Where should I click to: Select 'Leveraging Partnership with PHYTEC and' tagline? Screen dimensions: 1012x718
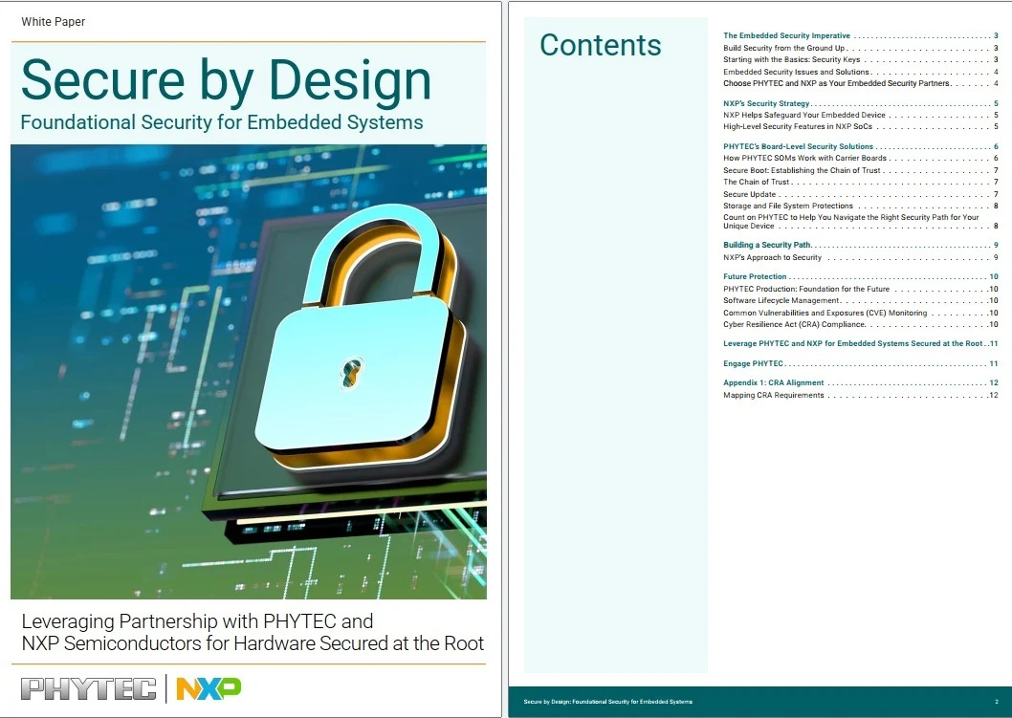tap(197, 621)
